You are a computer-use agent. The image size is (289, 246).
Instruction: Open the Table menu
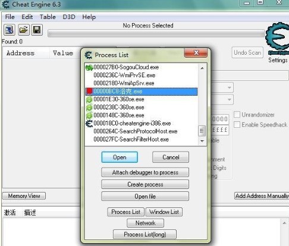pos(48,17)
